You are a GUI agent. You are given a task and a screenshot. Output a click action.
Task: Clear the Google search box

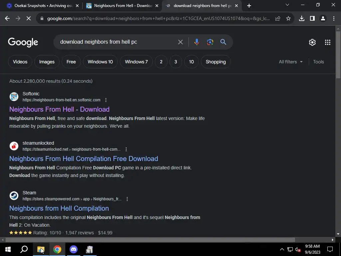(180, 42)
